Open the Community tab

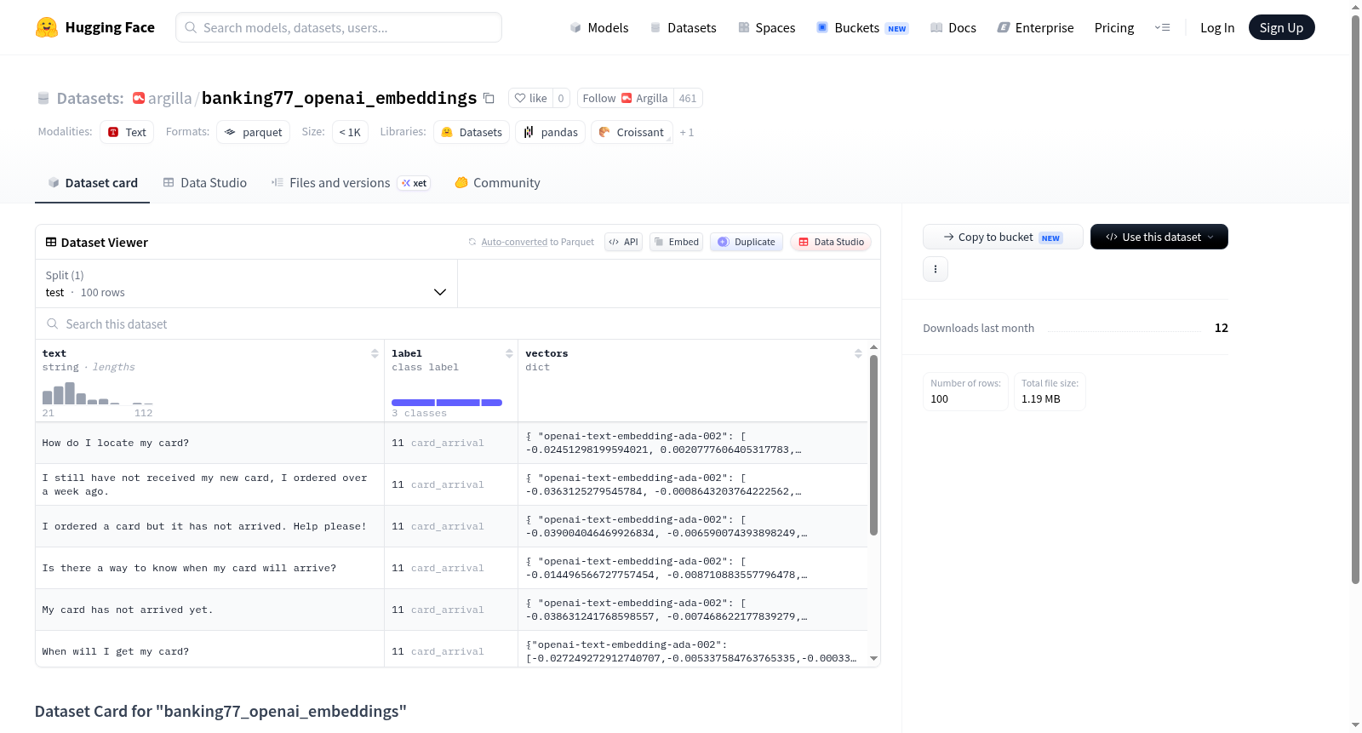pos(497,183)
